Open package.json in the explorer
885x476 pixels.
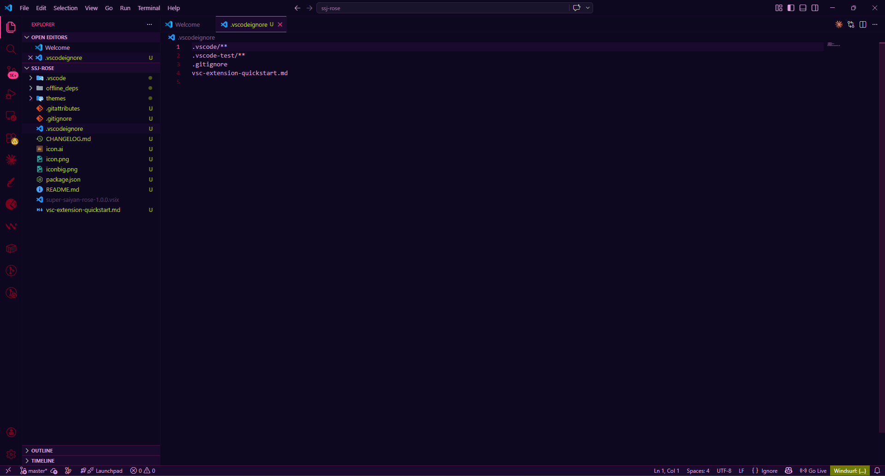91,180
